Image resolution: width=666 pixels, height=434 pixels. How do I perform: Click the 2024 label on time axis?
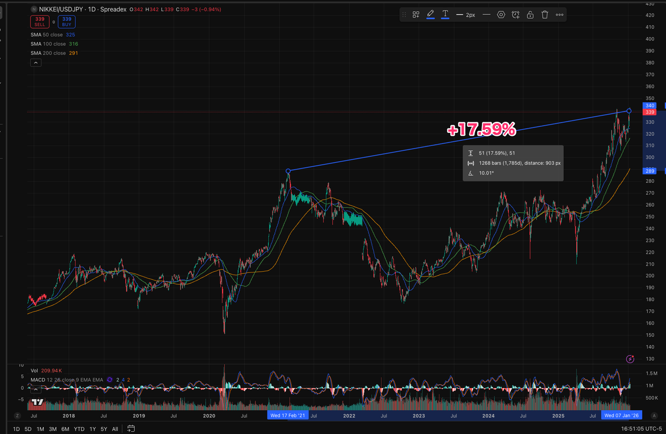[488, 415]
